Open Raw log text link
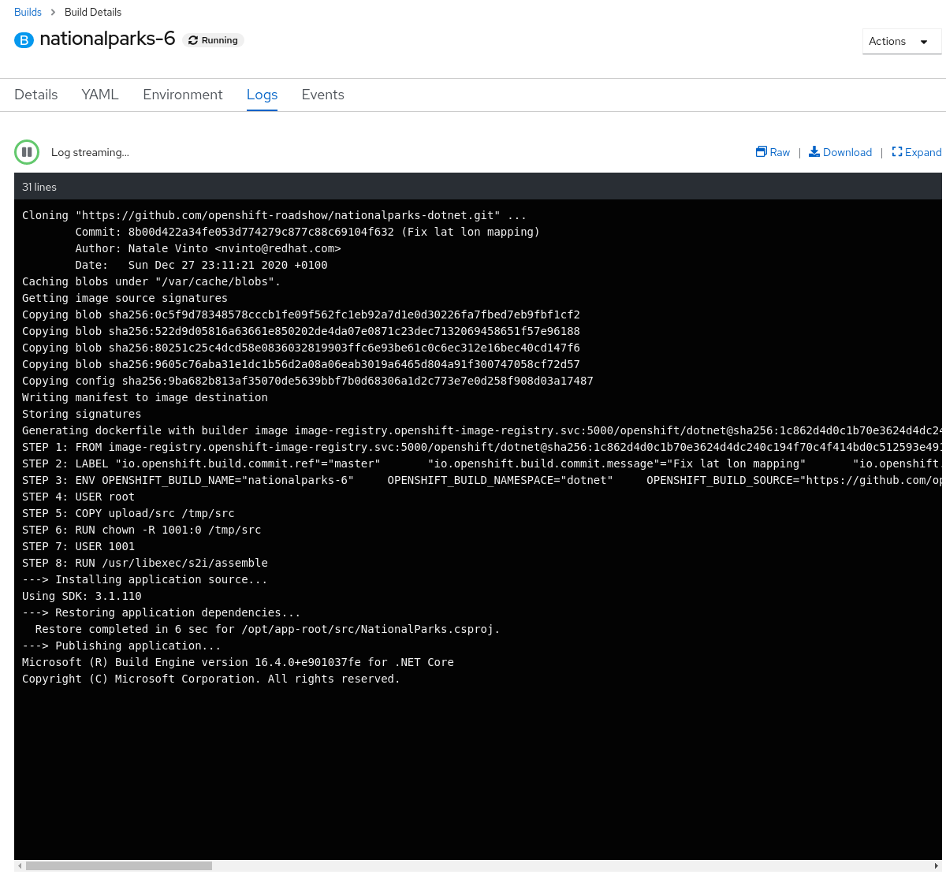 click(780, 152)
